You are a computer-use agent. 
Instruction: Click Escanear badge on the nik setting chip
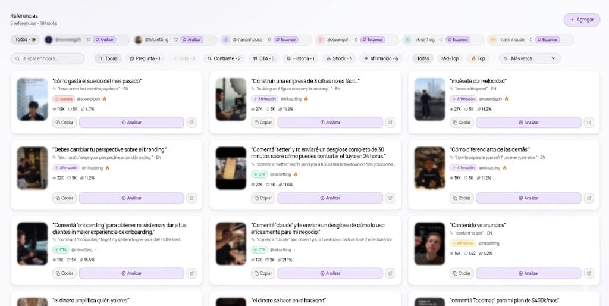click(x=457, y=40)
